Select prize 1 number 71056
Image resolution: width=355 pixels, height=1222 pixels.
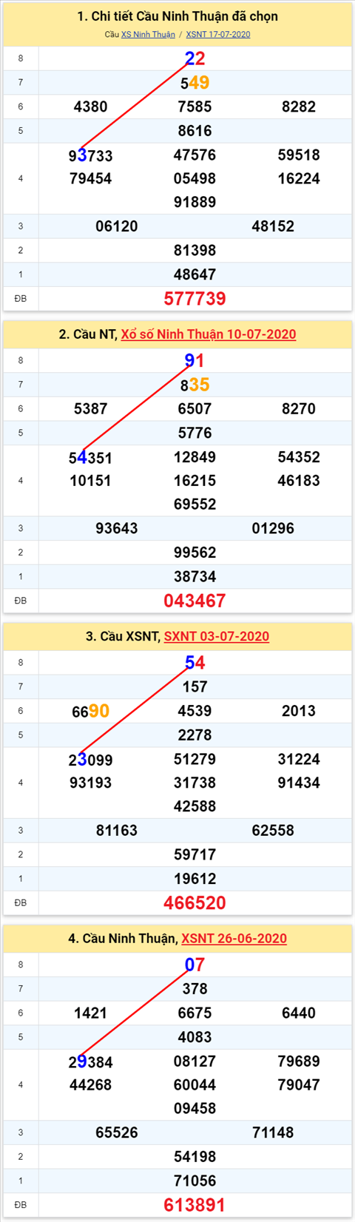(195, 1181)
